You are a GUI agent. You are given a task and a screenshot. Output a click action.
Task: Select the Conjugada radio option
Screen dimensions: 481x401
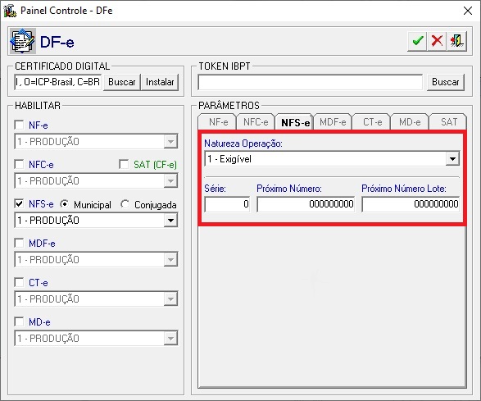(x=125, y=204)
